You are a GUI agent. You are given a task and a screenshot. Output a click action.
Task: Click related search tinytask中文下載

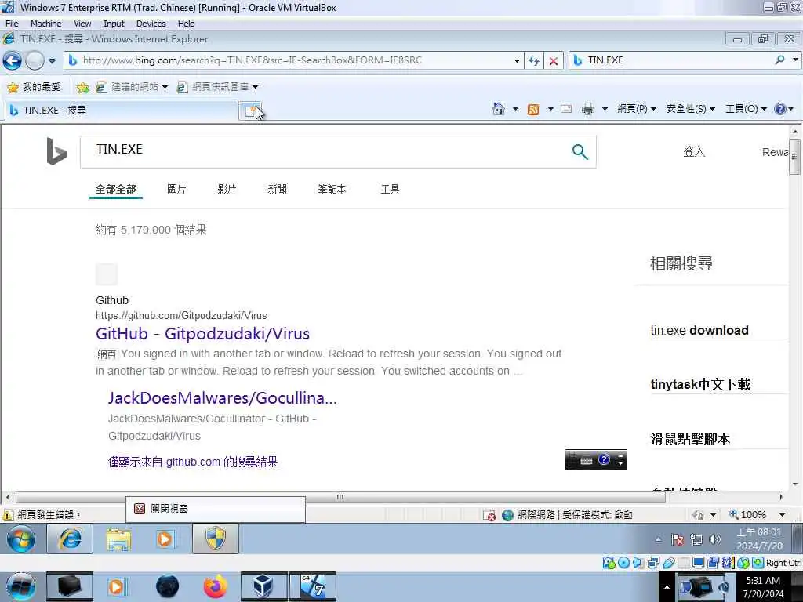[700, 384]
